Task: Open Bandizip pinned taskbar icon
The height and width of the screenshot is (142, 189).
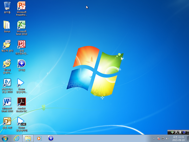Action: click(x=51, y=138)
